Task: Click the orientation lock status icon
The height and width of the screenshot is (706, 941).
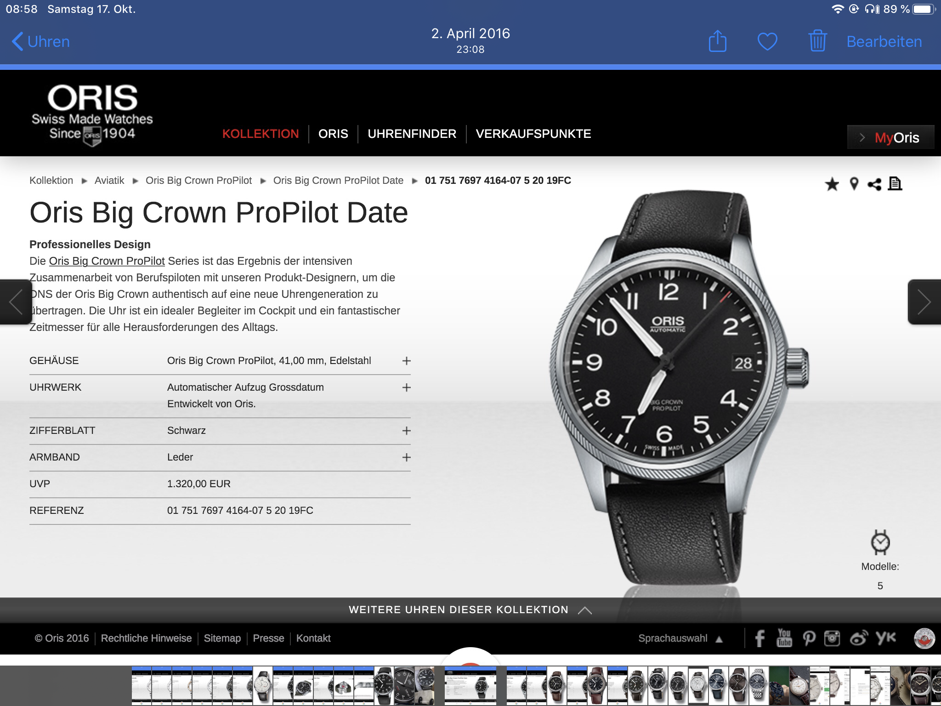Action: point(854,9)
